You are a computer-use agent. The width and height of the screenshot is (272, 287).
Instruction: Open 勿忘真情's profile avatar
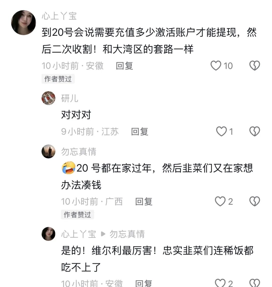(x=48, y=151)
